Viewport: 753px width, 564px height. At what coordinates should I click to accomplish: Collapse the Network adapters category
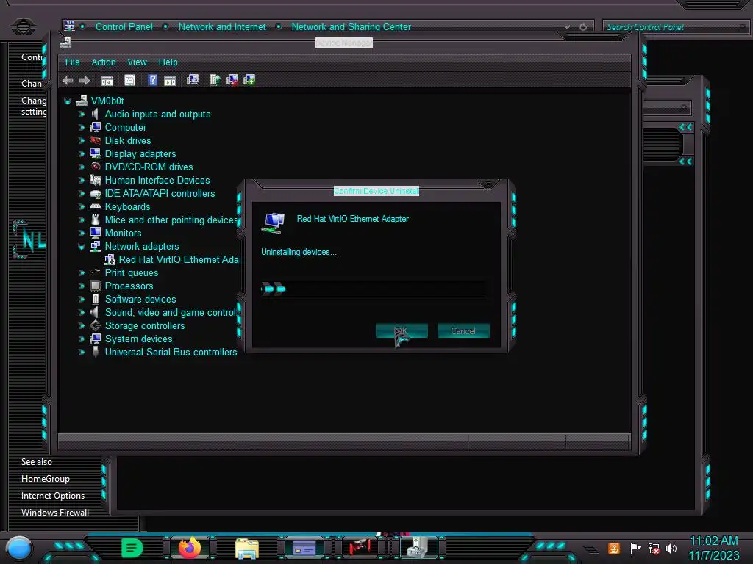tap(81, 247)
